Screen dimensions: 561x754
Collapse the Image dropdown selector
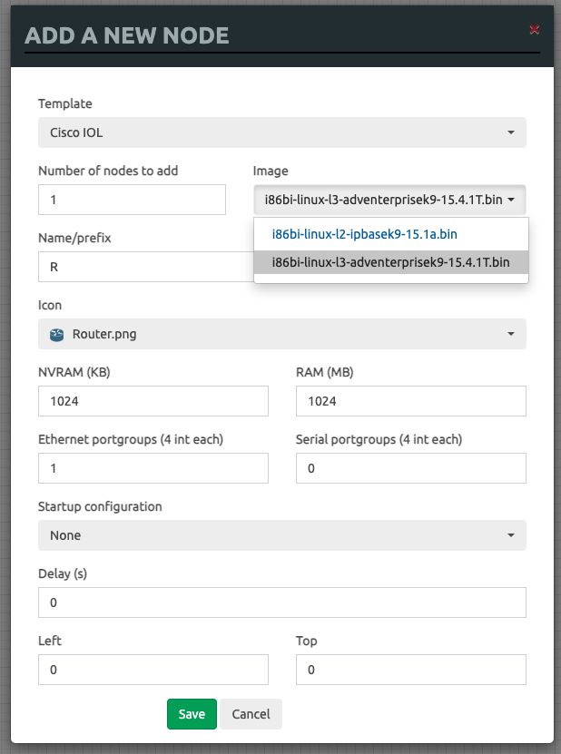tap(389, 200)
